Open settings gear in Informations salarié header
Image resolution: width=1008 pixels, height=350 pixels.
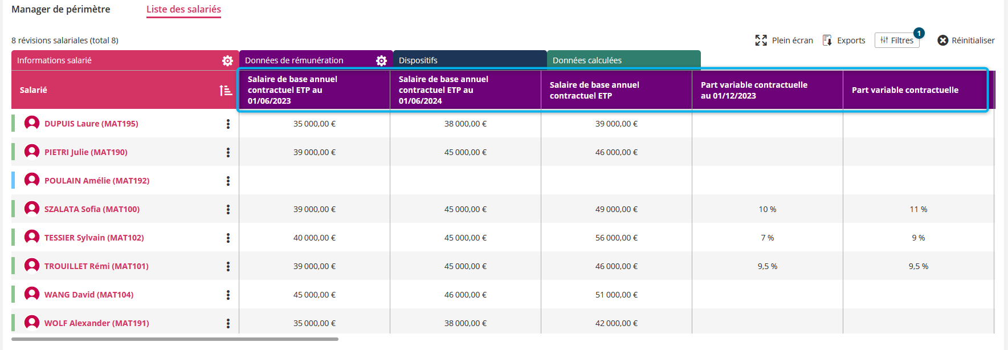coord(227,60)
